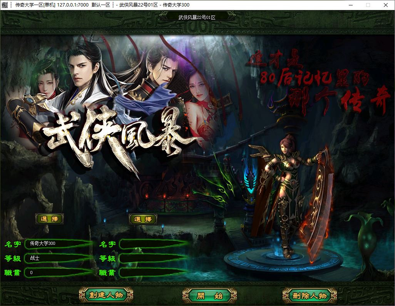Image resolution: width=395 pixels, height=306 pixels.
Task: Click the first slot field showing 0
Action: point(59,273)
